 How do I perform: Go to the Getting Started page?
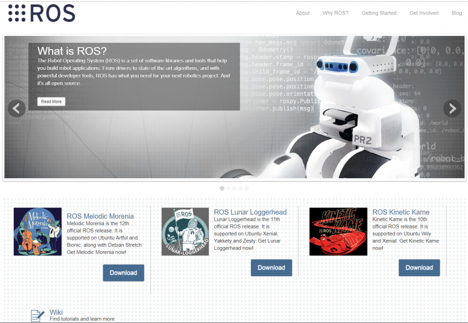pos(379,13)
